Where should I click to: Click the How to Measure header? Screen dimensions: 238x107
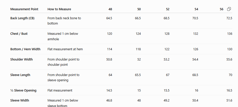[59, 9]
